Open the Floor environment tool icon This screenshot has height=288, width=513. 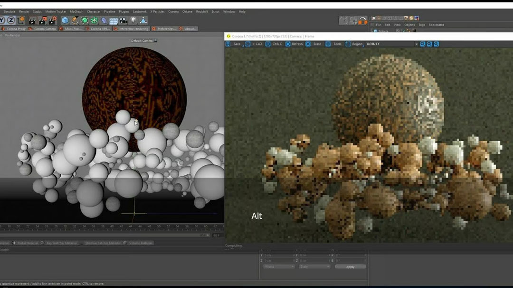click(114, 21)
